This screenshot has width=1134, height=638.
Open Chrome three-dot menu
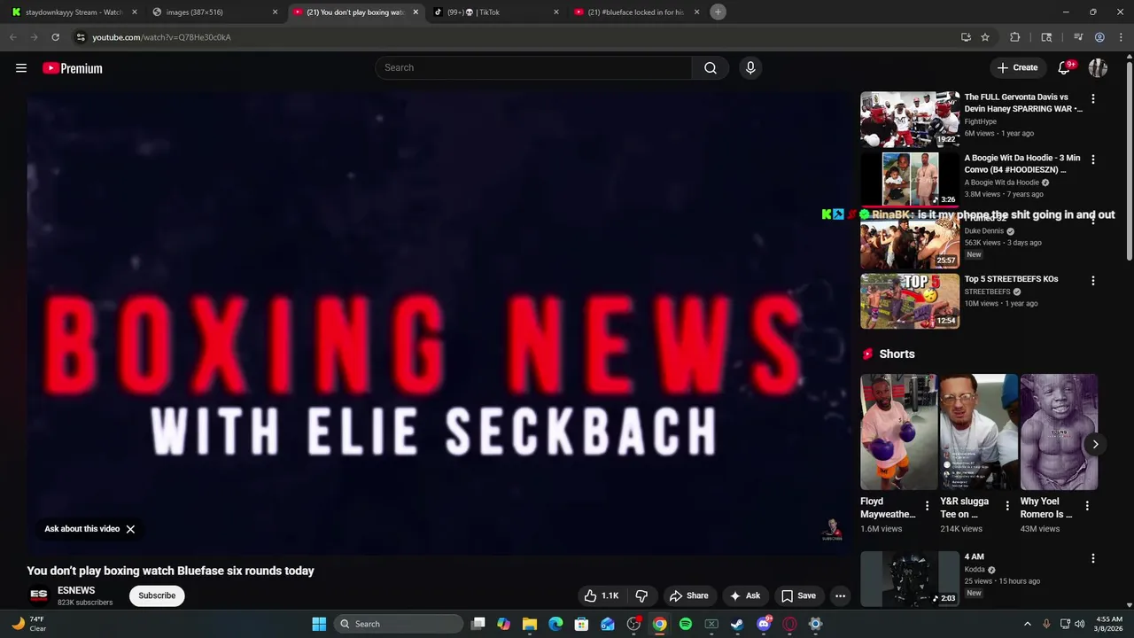[x=1121, y=37]
